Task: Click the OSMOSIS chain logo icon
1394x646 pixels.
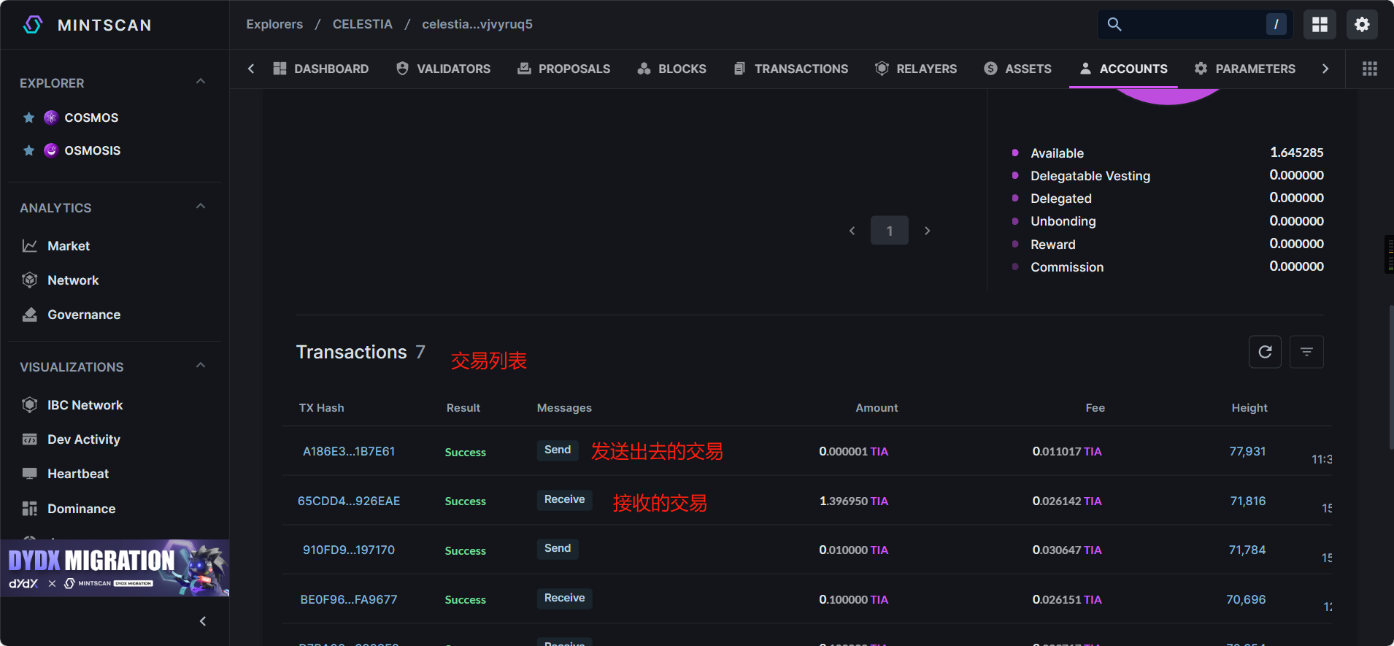Action: pyautogui.click(x=51, y=150)
